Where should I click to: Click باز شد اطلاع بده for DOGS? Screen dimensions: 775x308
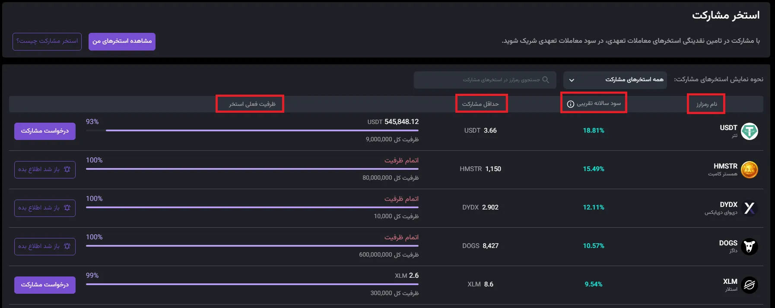pyautogui.click(x=45, y=246)
